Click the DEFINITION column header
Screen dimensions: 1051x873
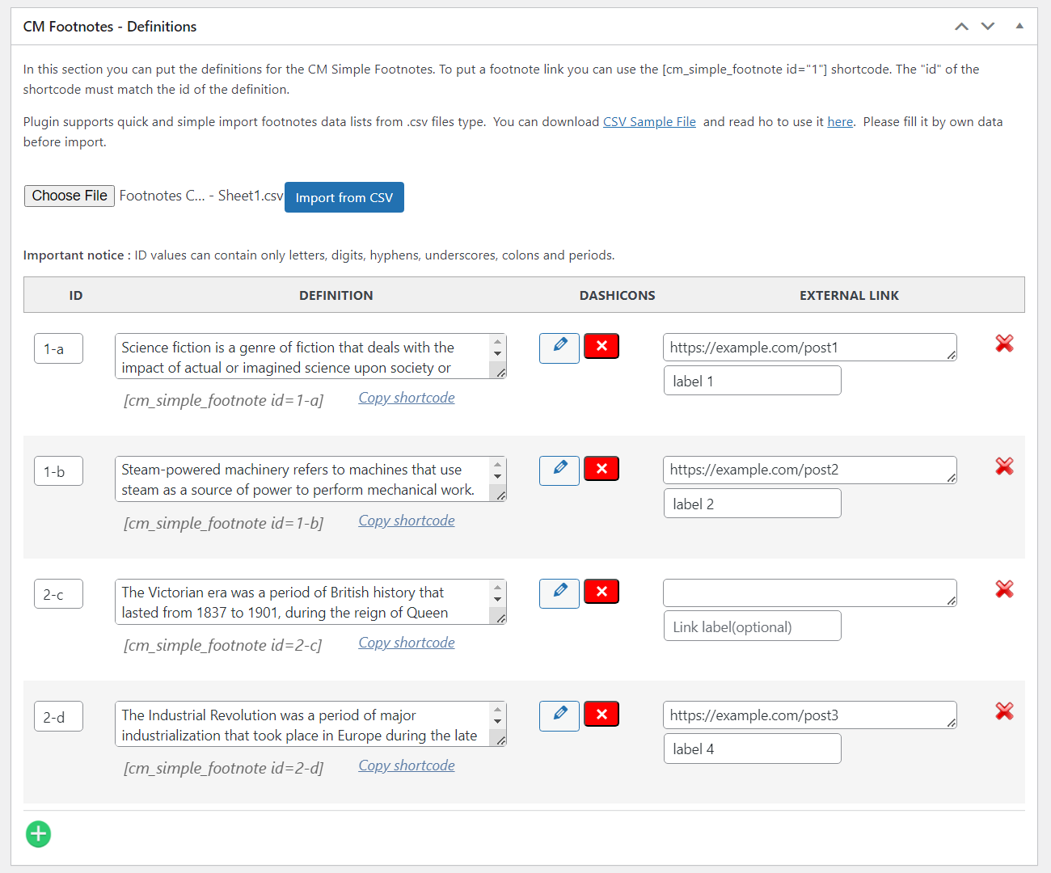pyautogui.click(x=336, y=296)
